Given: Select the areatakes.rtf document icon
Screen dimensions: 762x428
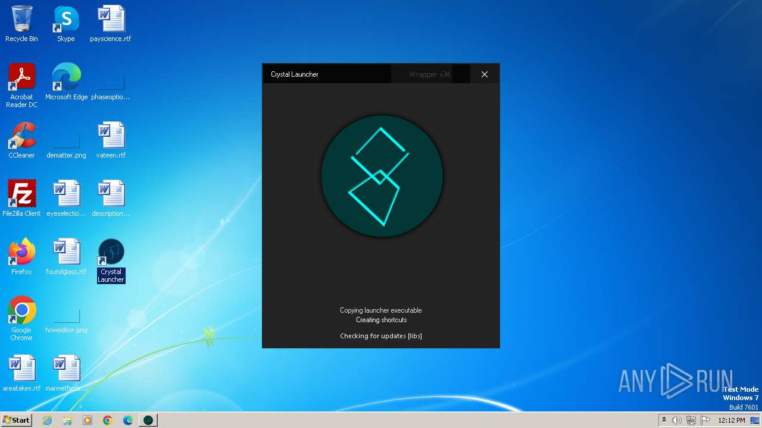Looking at the screenshot, I should point(21,373).
